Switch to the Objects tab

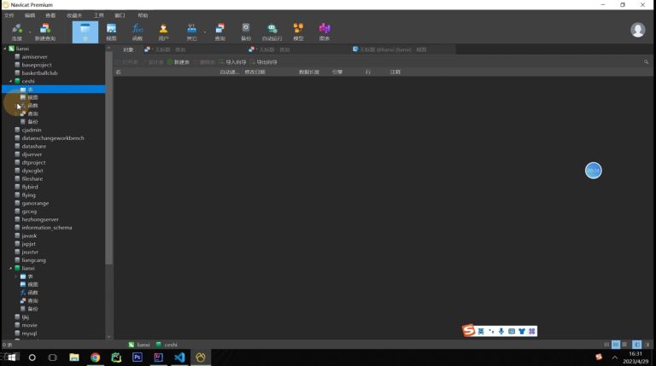point(128,49)
